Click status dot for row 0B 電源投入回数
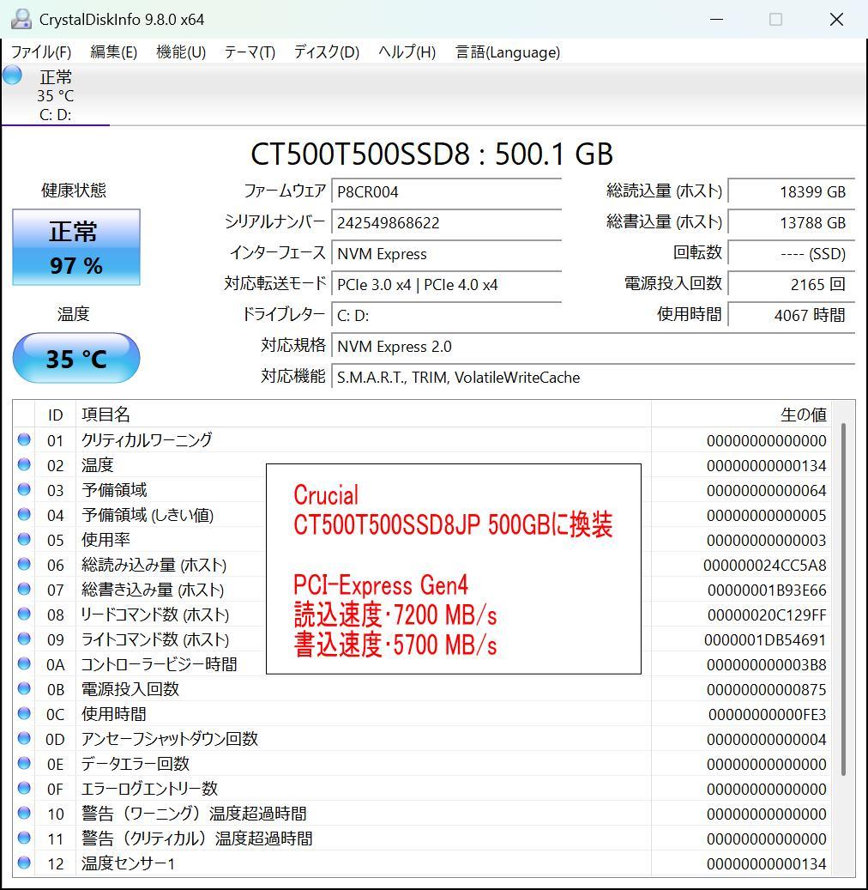 click(x=24, y=689)
